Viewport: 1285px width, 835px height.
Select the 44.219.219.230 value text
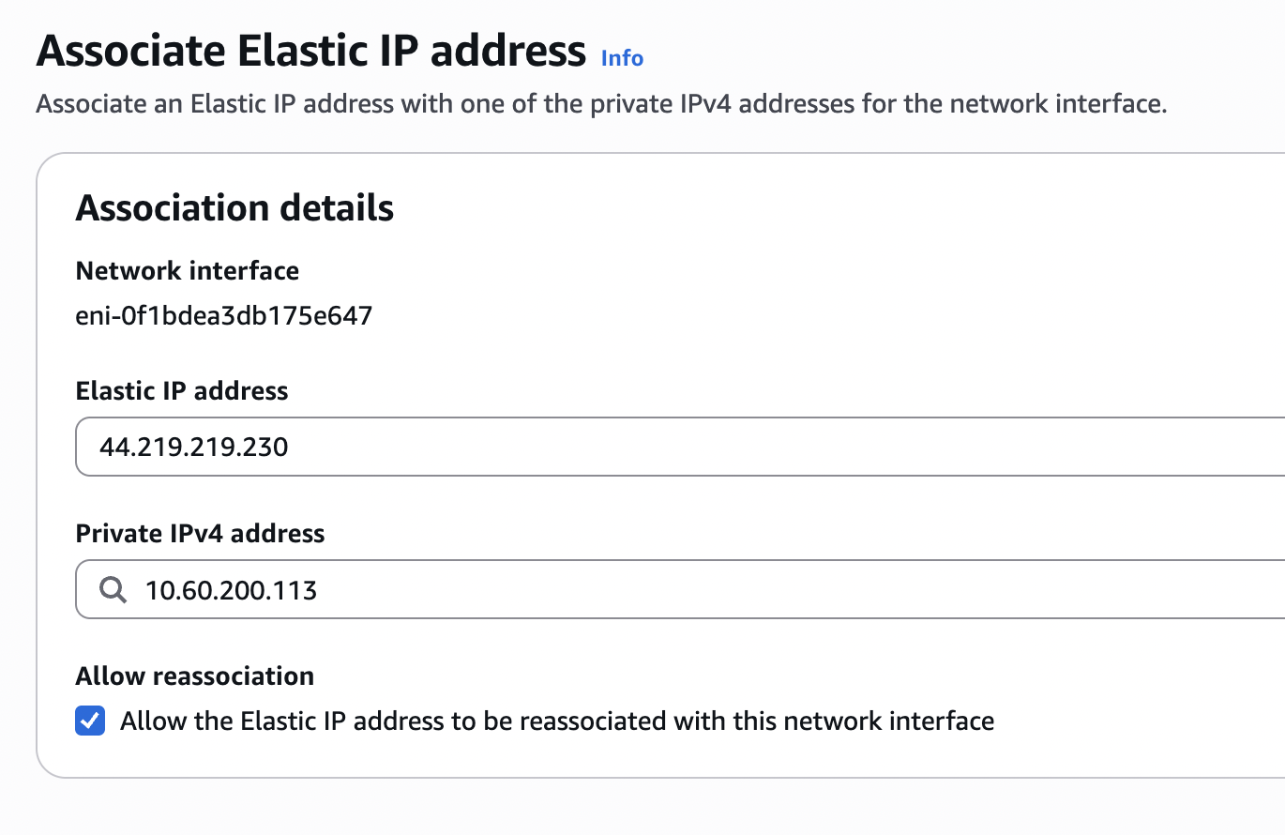[x=194, y=447]
